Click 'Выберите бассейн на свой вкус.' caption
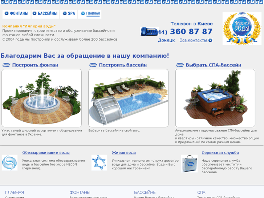 point(114,130)
